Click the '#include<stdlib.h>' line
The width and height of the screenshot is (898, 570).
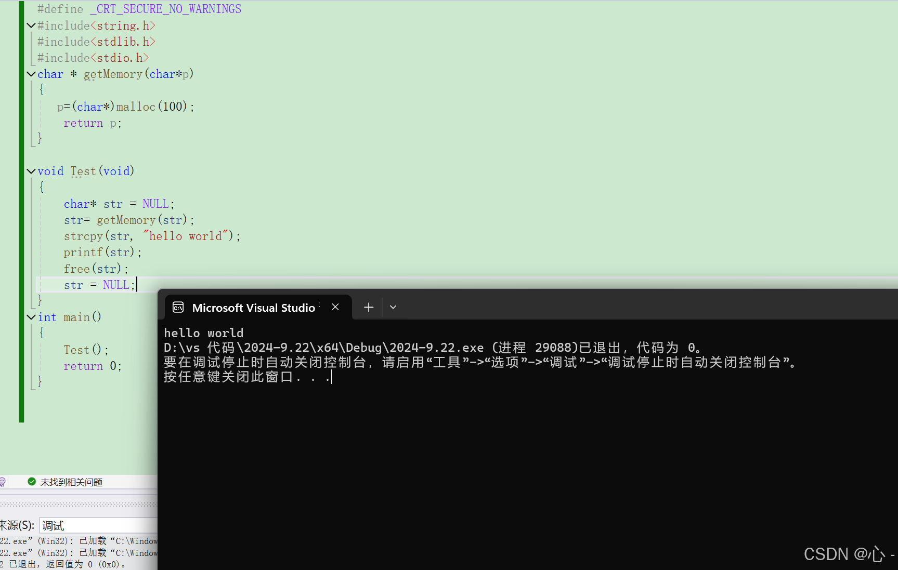click(x=96, y=42)
